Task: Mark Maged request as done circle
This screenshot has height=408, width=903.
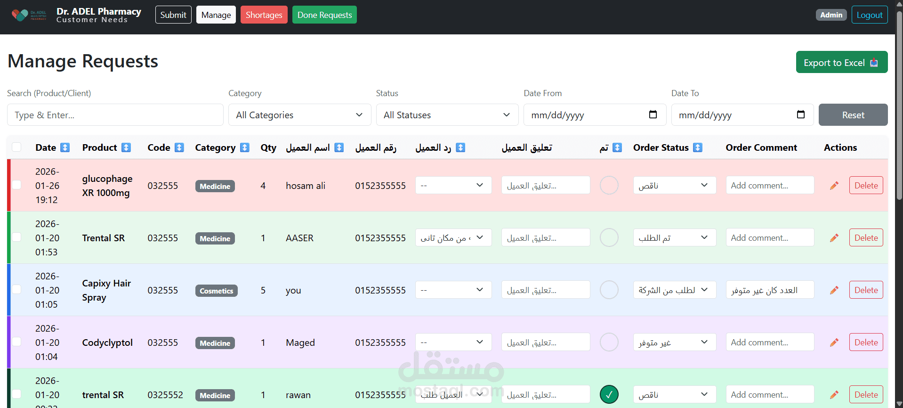Action: (x=609, y=342)
